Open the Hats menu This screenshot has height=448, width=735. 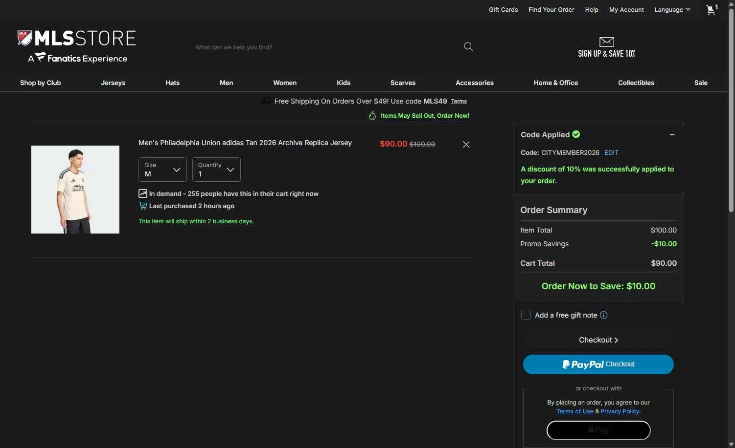click(172, 83)
